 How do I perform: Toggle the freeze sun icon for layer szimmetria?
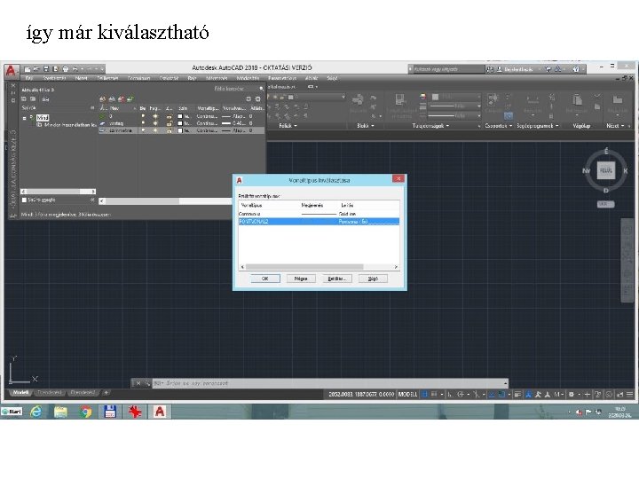tap(155, 130)
